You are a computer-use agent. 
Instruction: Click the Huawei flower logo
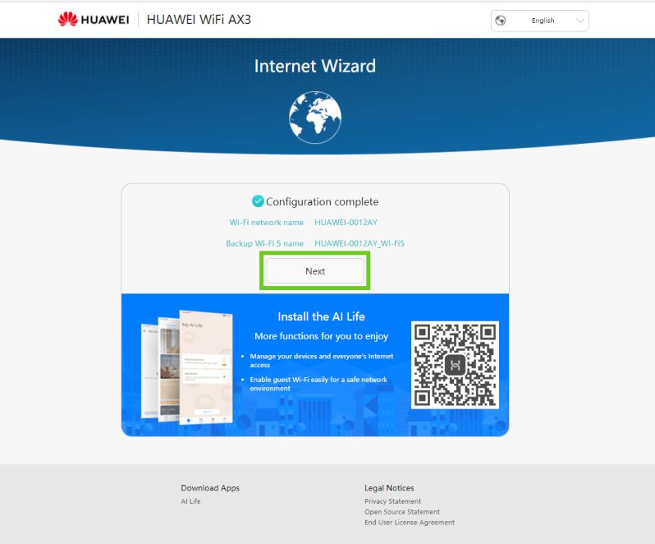tap(67, 20)
